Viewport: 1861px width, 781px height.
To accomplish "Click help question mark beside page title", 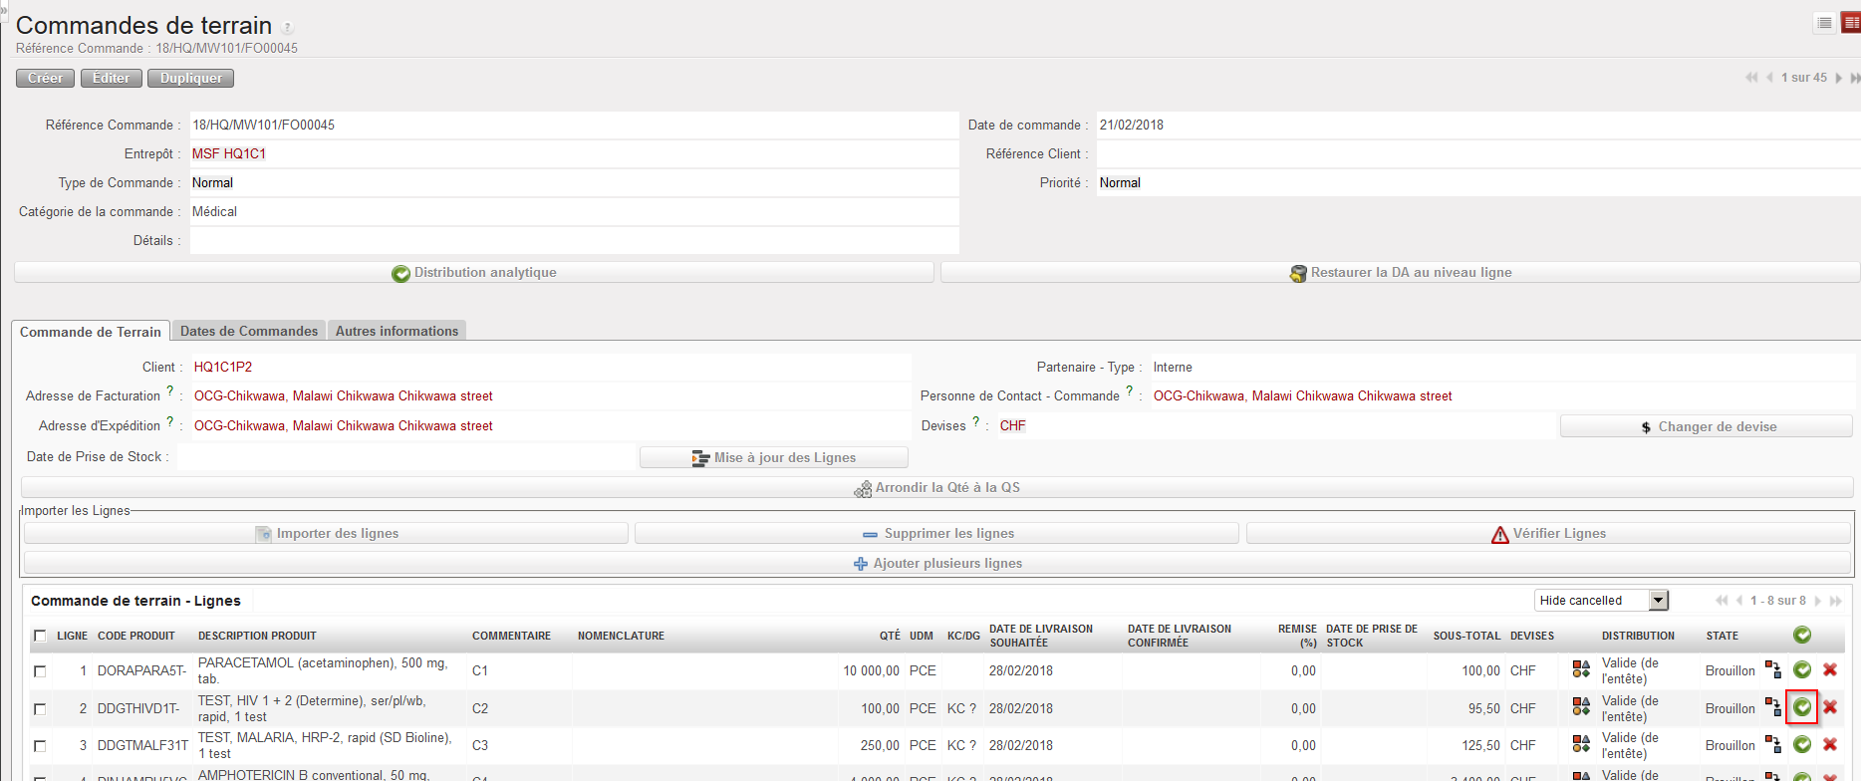I will tap(288, 28).
